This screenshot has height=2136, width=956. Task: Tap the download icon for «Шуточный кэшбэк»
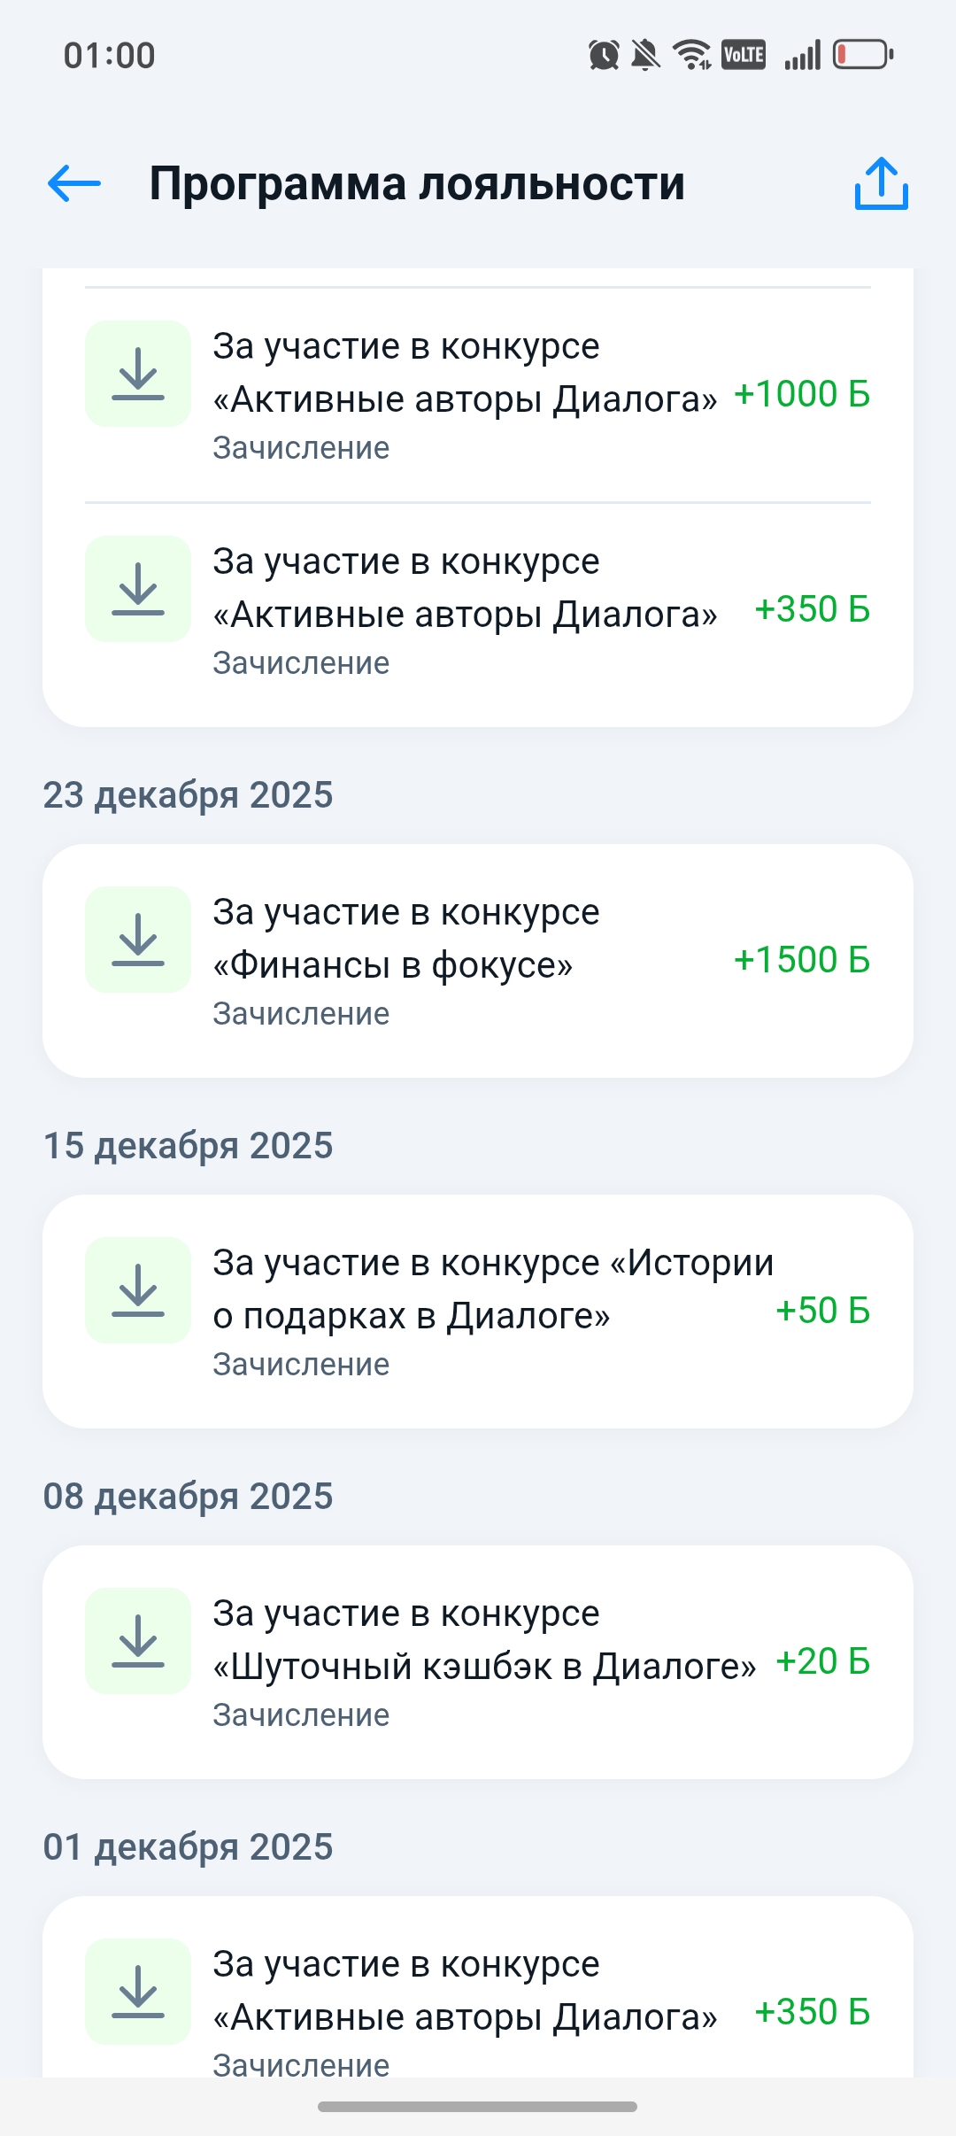click(x=138, y=1641)
